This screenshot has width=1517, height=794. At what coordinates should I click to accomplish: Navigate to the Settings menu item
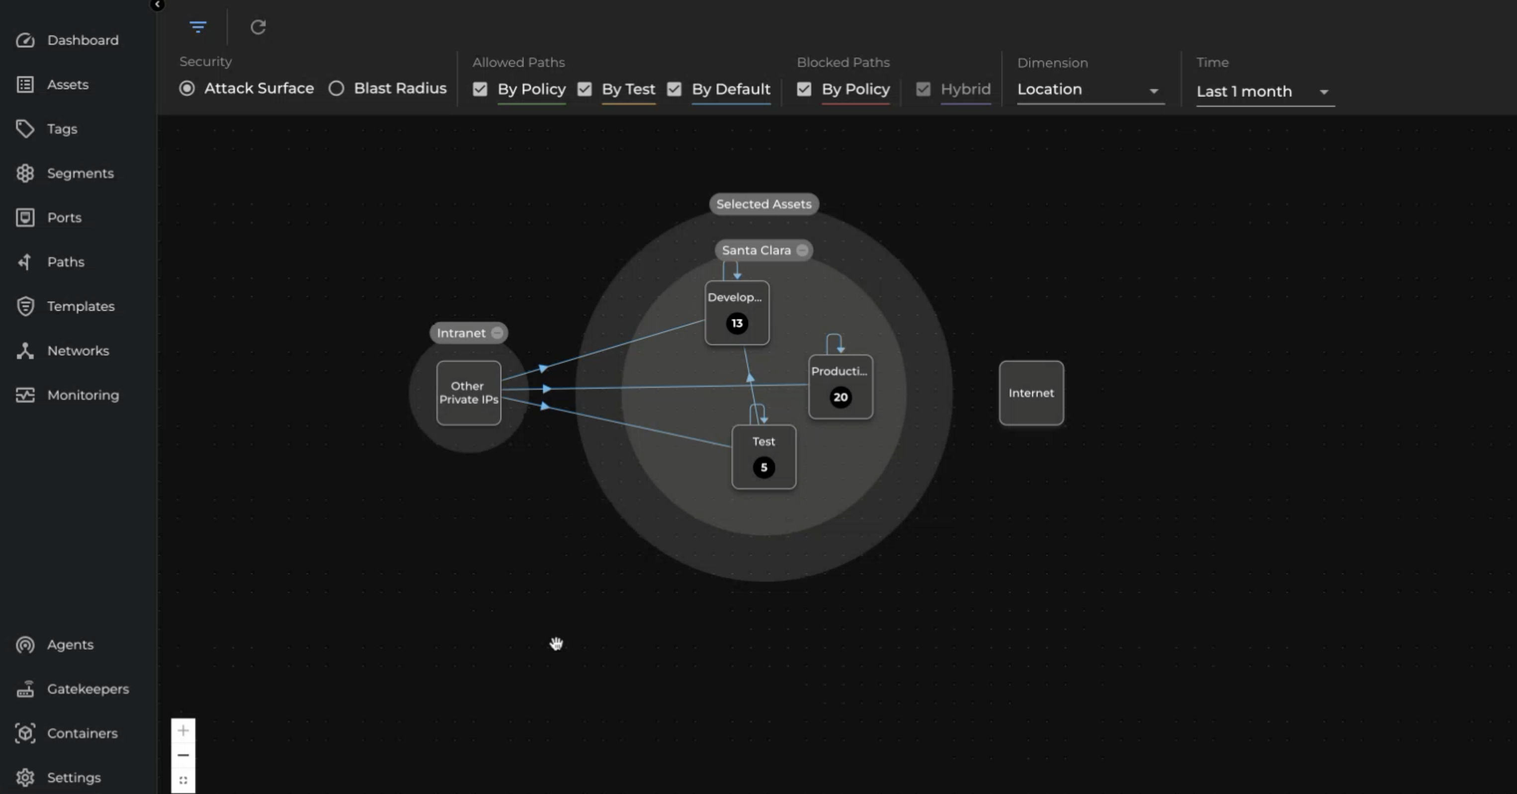pyautogui.click(x=74, y=777)
